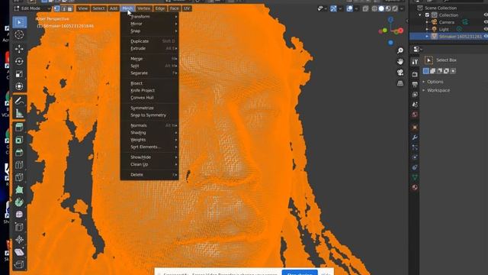Select the Knife tool

coord(19,177)
